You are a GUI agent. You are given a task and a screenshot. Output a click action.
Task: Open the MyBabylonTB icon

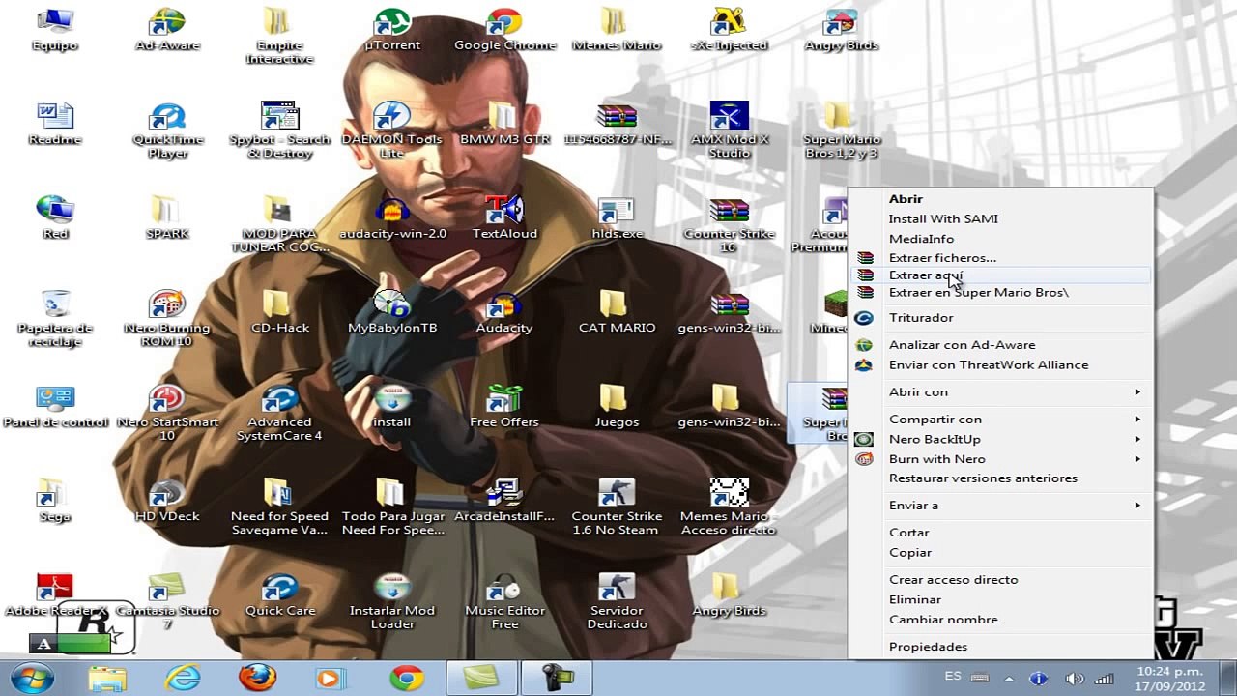392,311
